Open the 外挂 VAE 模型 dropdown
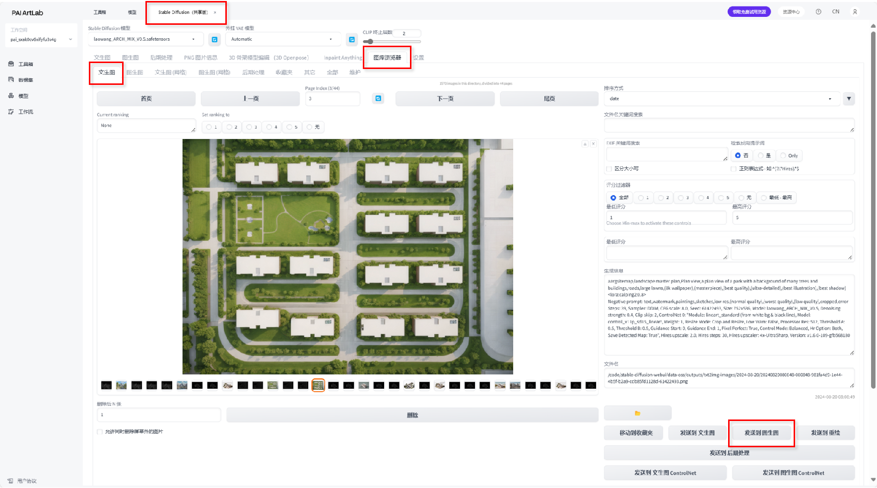877x488 pixels. click(x=283, y=39)
